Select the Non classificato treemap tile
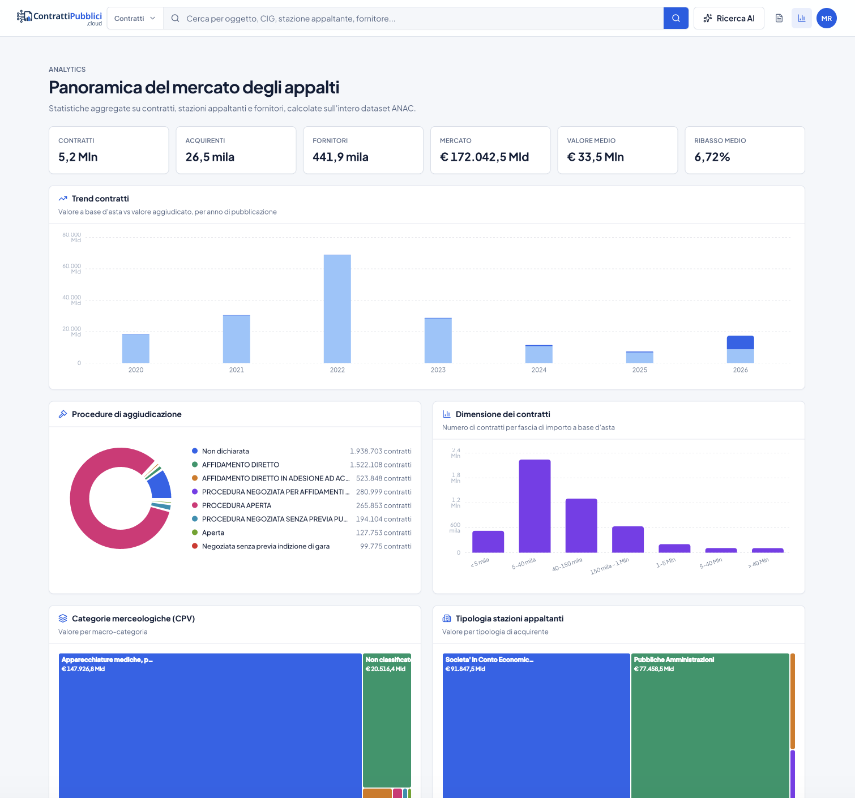Viewport: 855px width, 798px height. (x=387, y=720)
